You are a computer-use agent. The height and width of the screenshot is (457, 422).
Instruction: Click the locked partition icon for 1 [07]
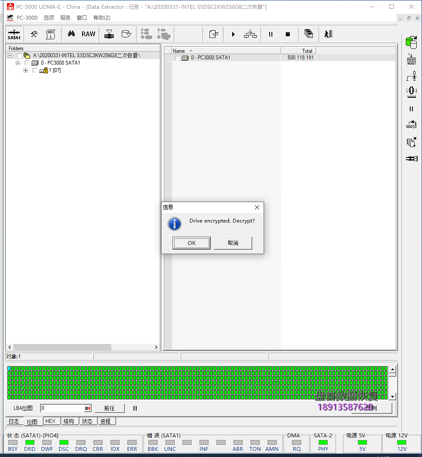[x=44, y=70]
